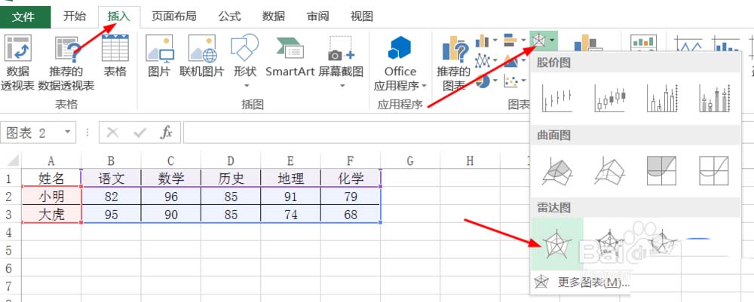This screenshot has height=302, width=754.
Task: Click cell containing 小明
Action: click(x=51, y=197)
